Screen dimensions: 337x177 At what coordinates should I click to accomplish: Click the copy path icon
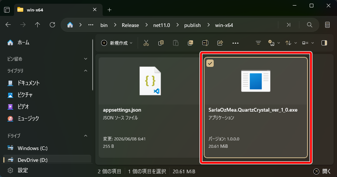(190, 43)
